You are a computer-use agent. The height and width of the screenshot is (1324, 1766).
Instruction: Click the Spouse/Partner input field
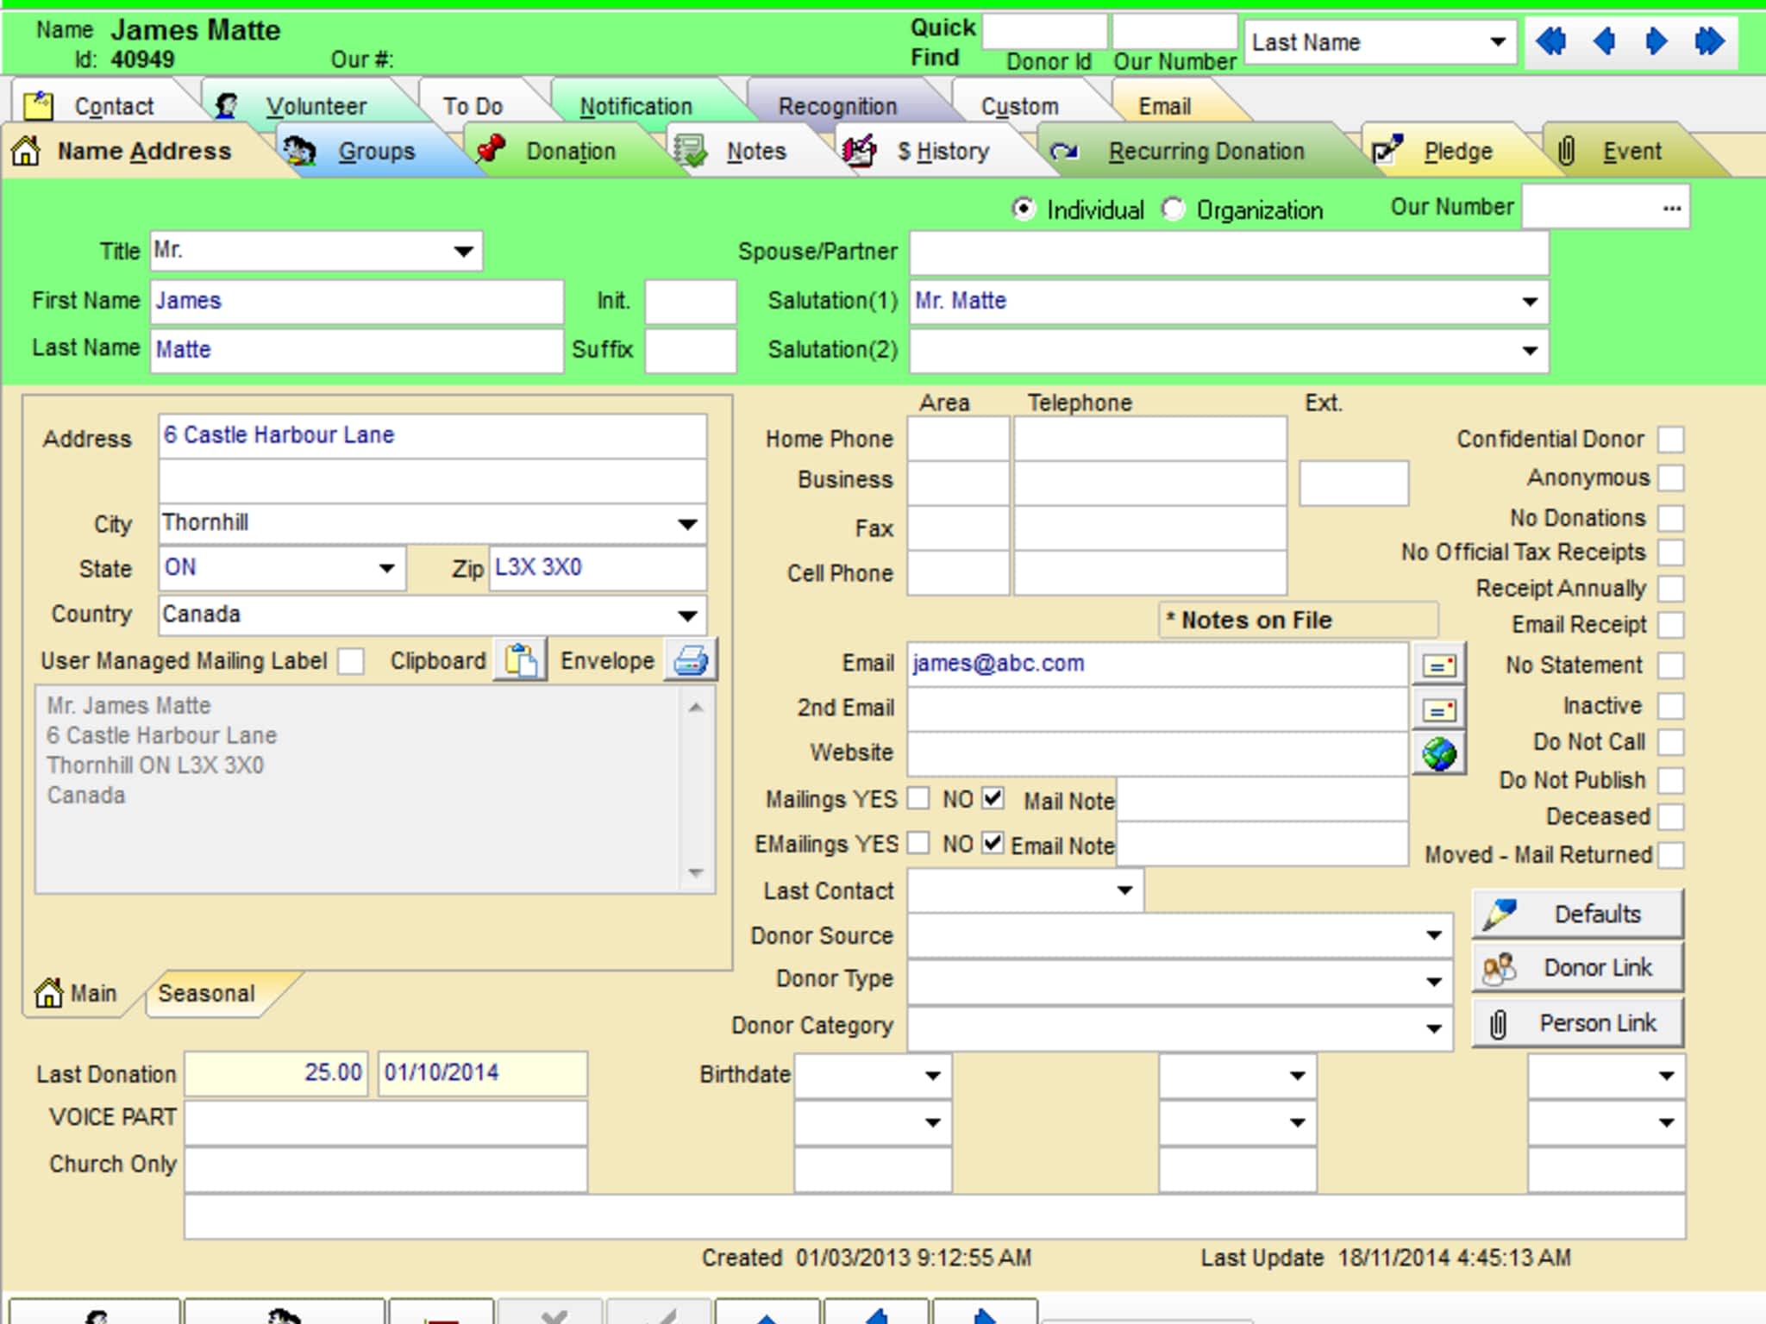[x=1229, y=253]
